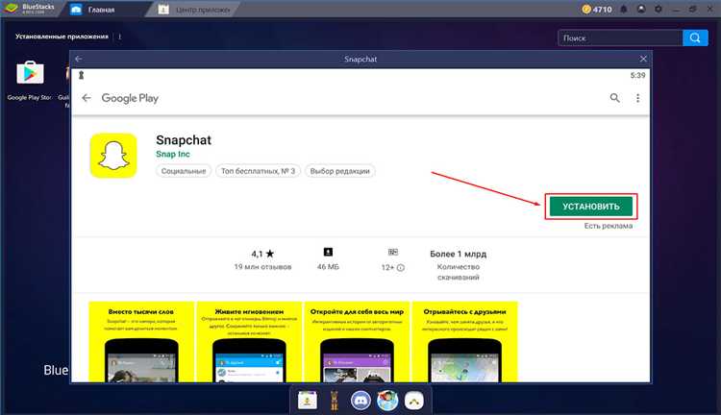
Task: Open the Вместо тысячи слов screenshot
Action: click(141, 341)
